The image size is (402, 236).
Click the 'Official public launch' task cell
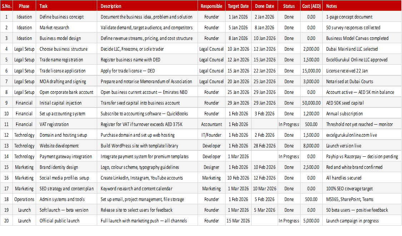[x=66, y=221]
